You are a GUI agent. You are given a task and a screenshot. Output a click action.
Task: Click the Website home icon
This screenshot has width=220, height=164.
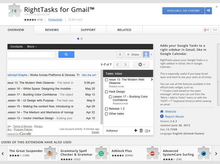coord(162,112)
